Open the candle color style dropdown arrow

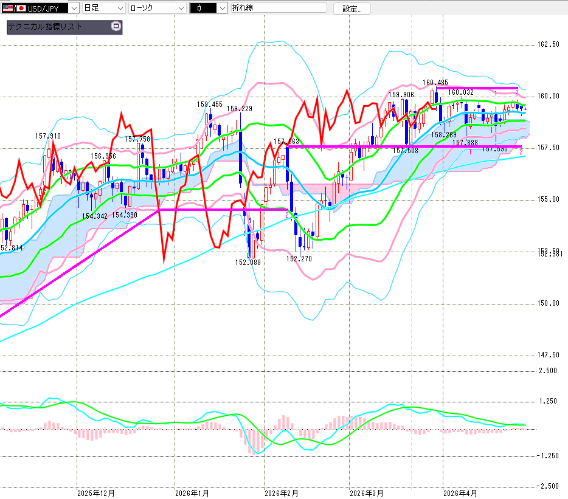pyautogui.click(x=222, y=8)
